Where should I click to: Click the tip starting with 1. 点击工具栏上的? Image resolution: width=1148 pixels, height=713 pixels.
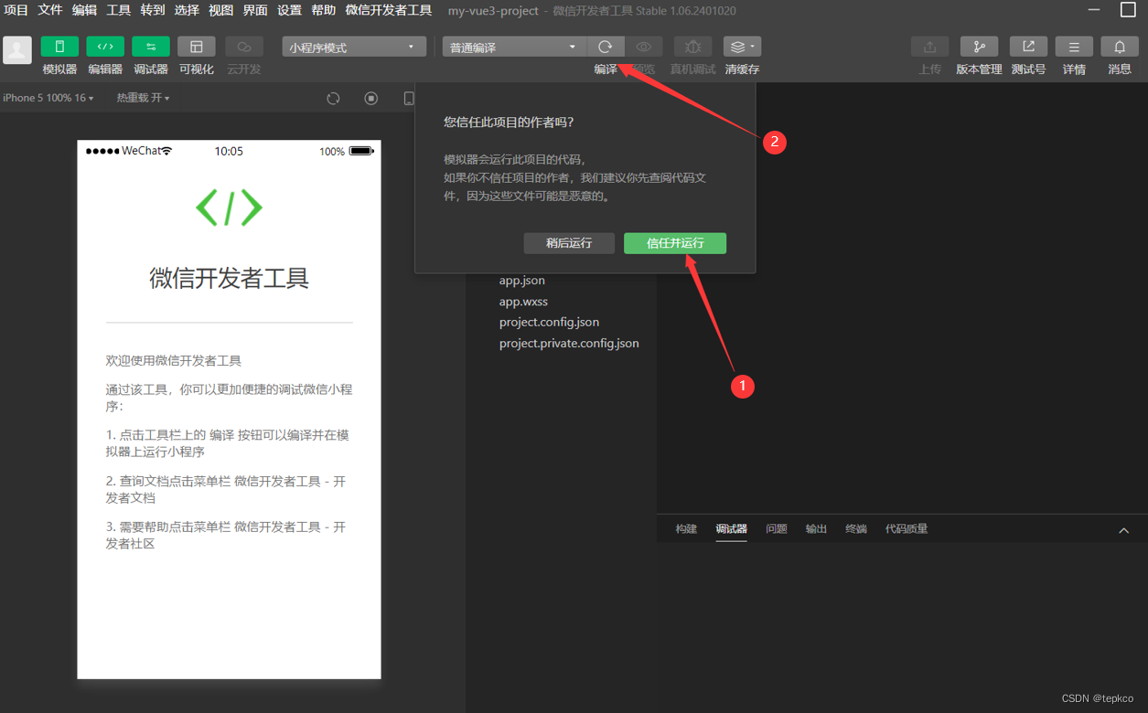(228, 443)
